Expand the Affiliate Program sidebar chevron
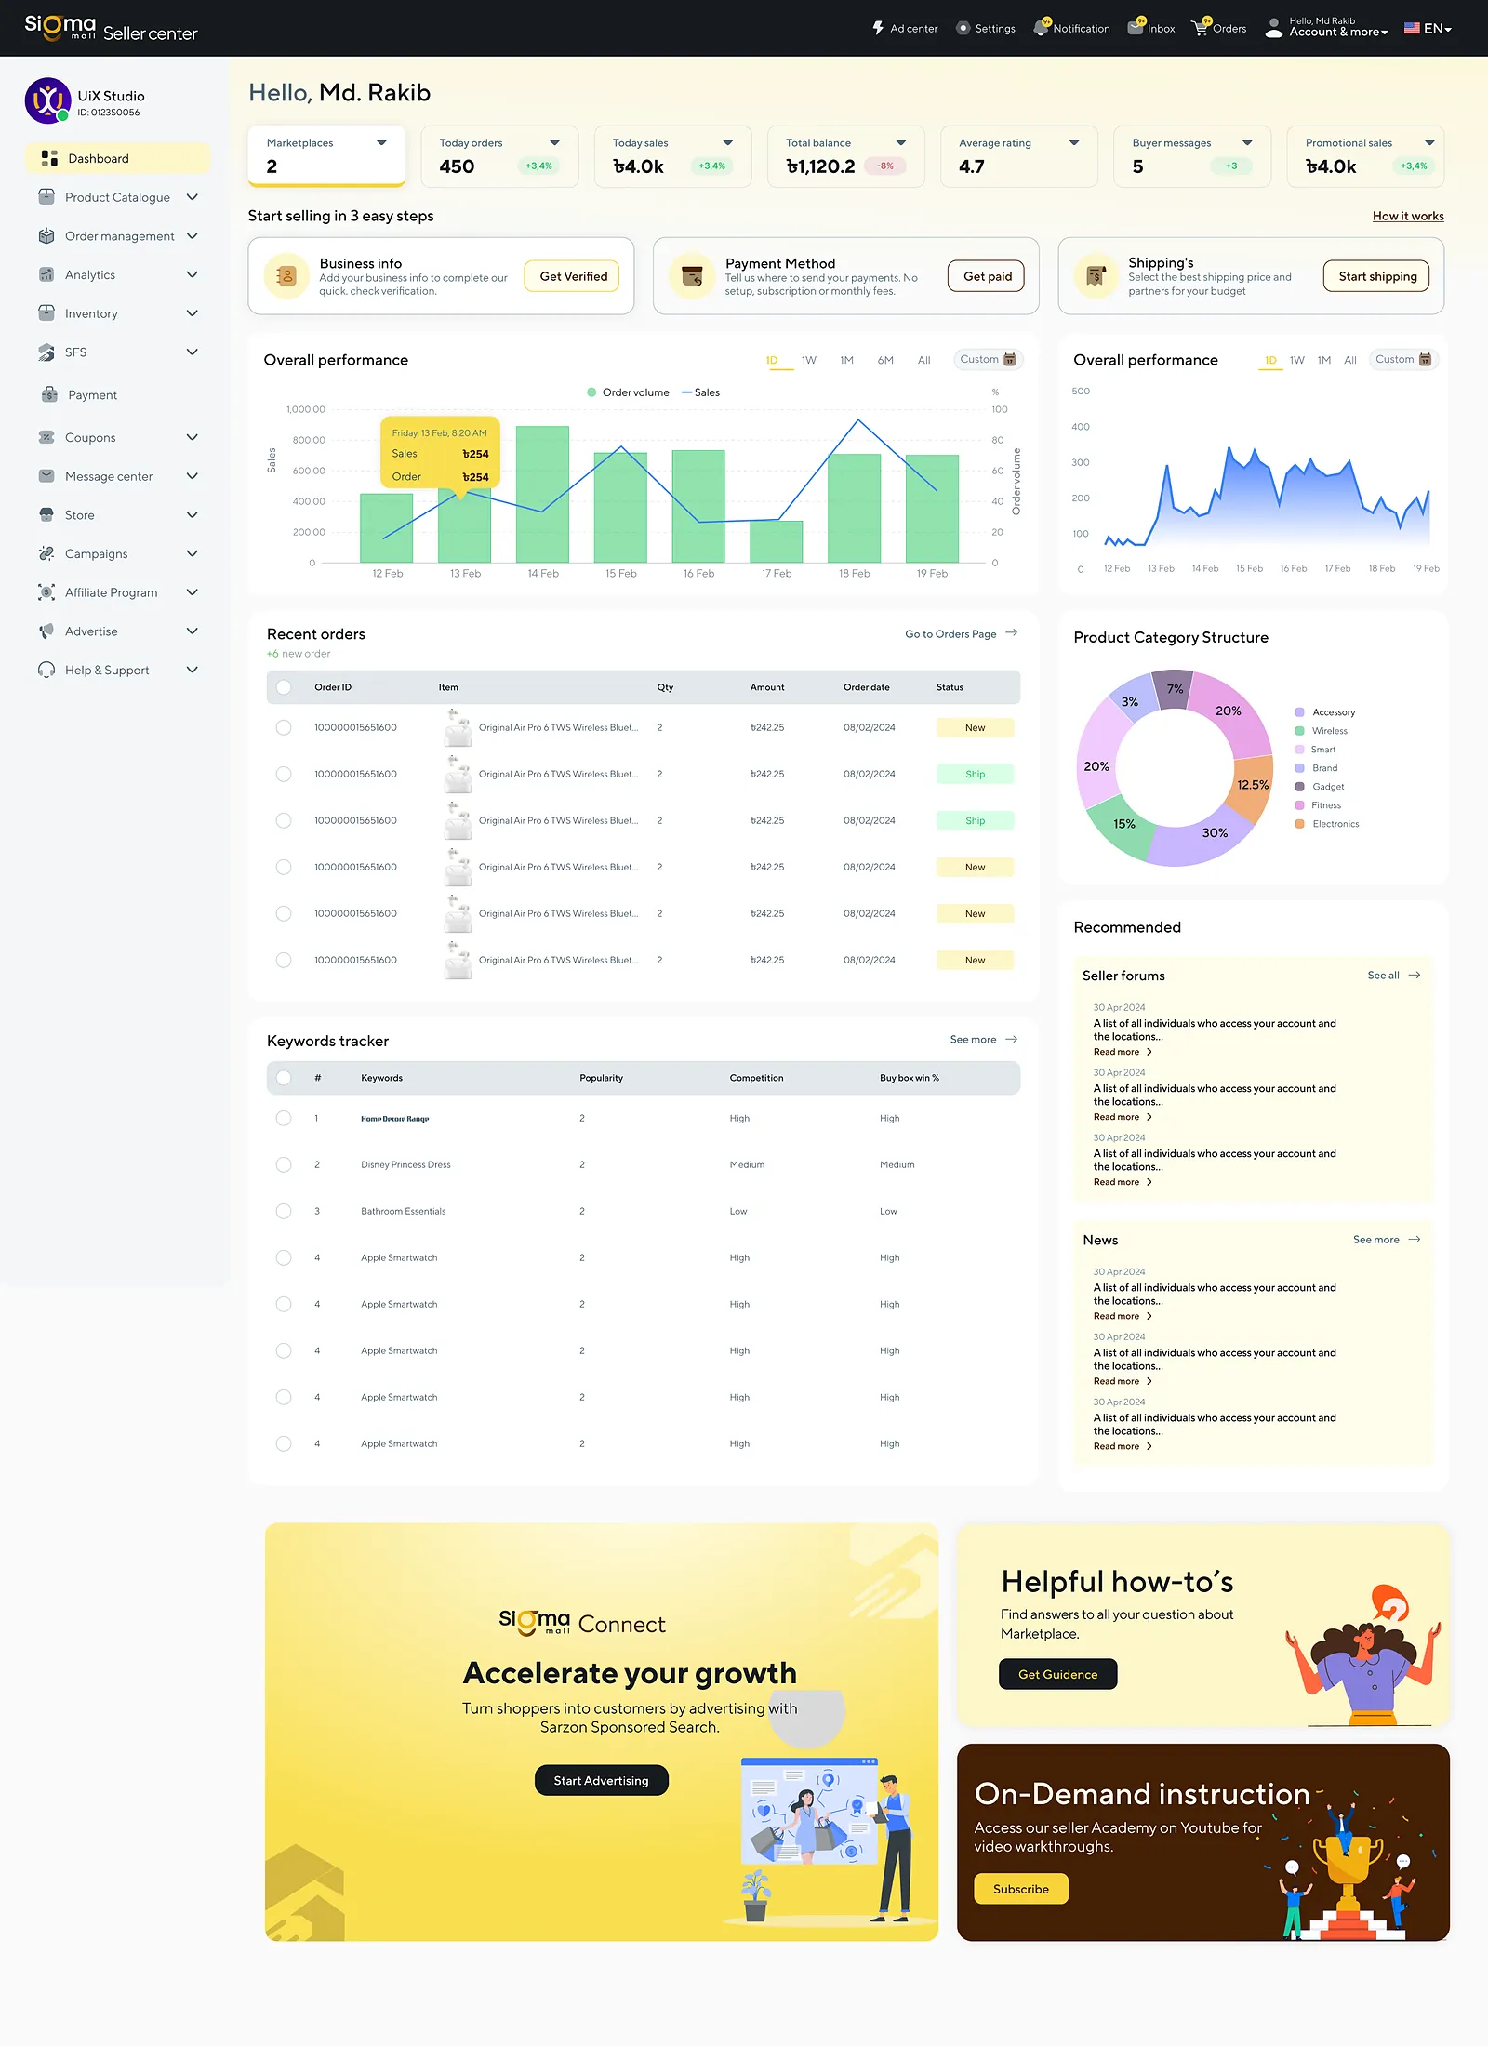This screenshot has height=2046, width=1488. [x=193, y=592]
